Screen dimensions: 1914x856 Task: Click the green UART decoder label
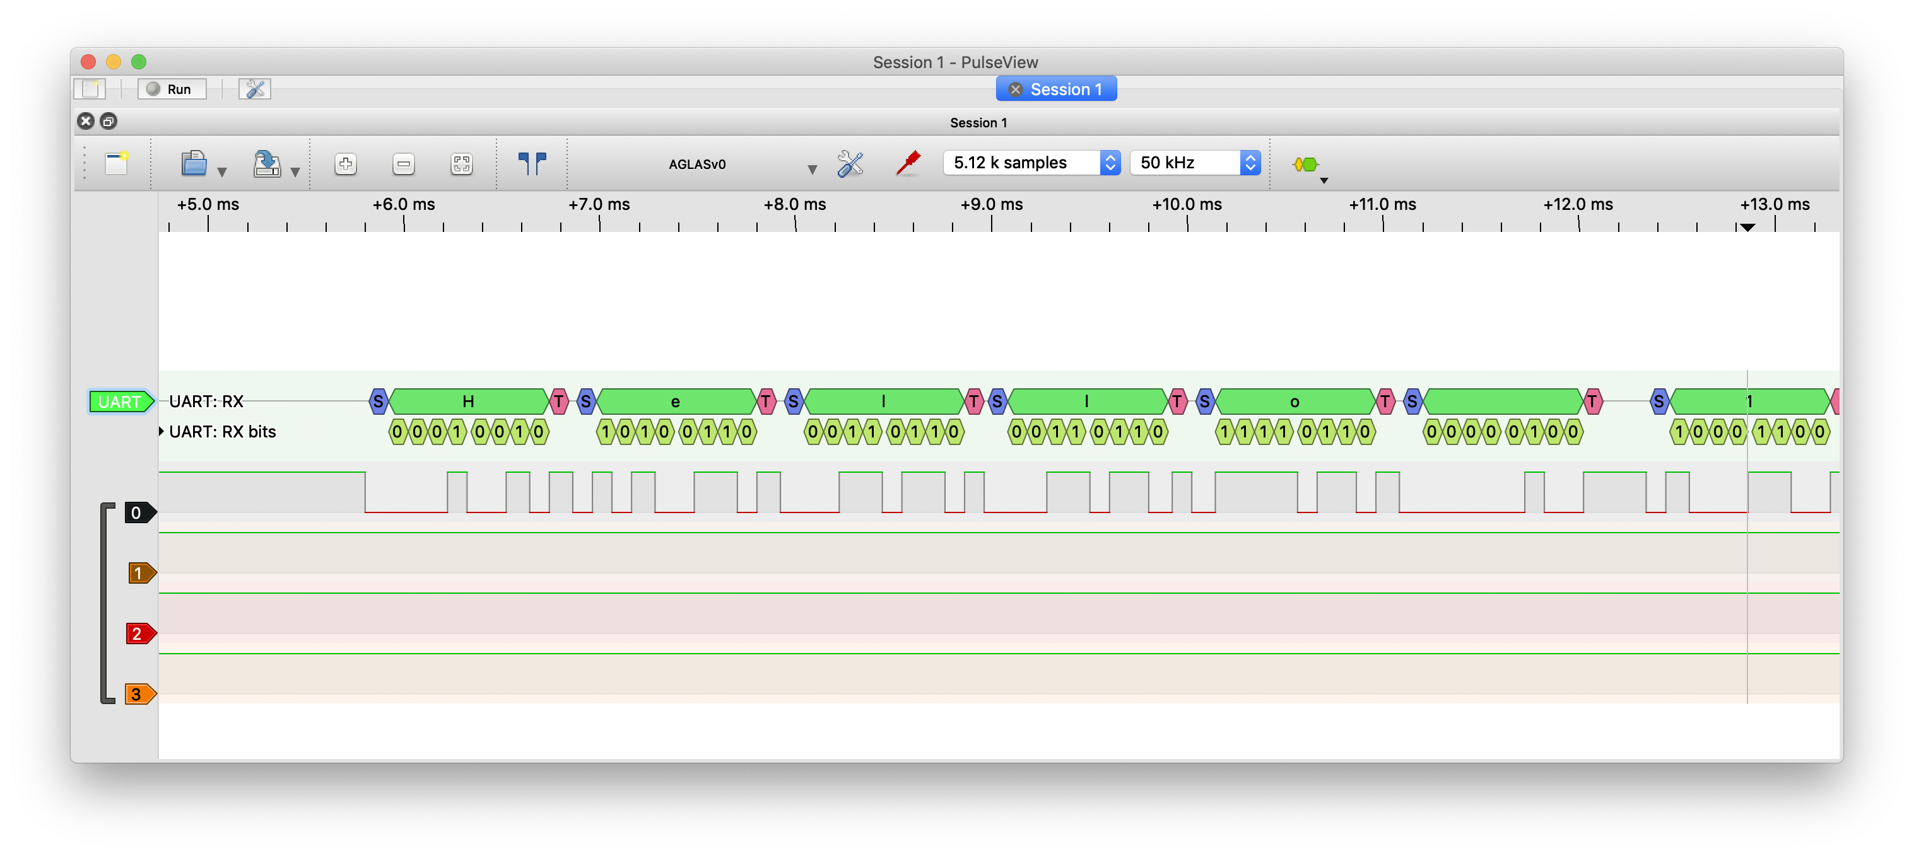click(120, 402)
